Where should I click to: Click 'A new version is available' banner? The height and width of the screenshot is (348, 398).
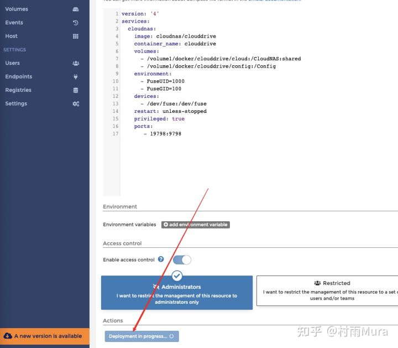(45, 336)
